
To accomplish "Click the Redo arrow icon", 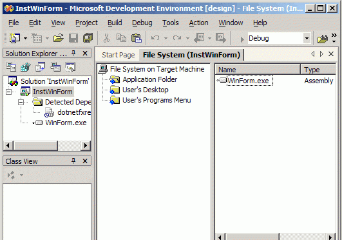I will click(x=177, y=38).
